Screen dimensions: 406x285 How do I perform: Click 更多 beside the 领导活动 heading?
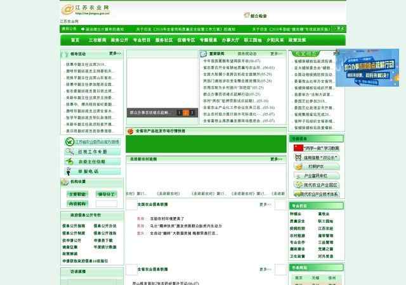[x=115, y=54]
